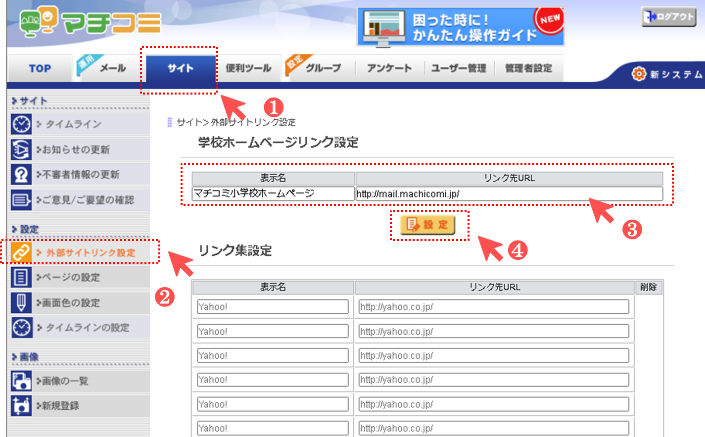This screenshot has height=437, width=705.
Task: Open the 便利ツール tab
Action: (x=248, y=68)
